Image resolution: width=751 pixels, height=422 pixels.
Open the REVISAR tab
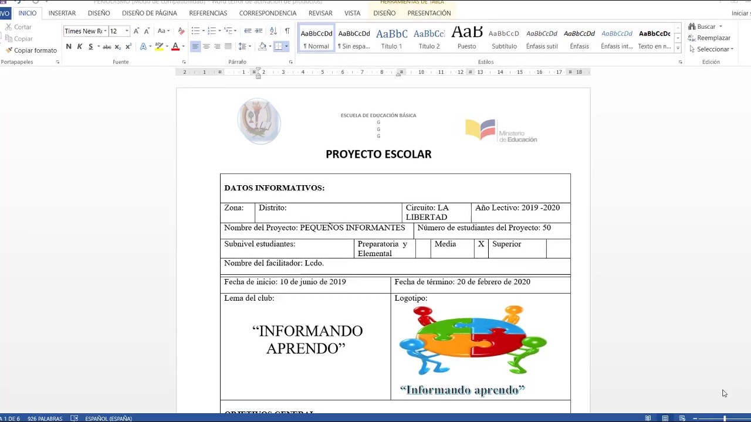coord(320,13)
